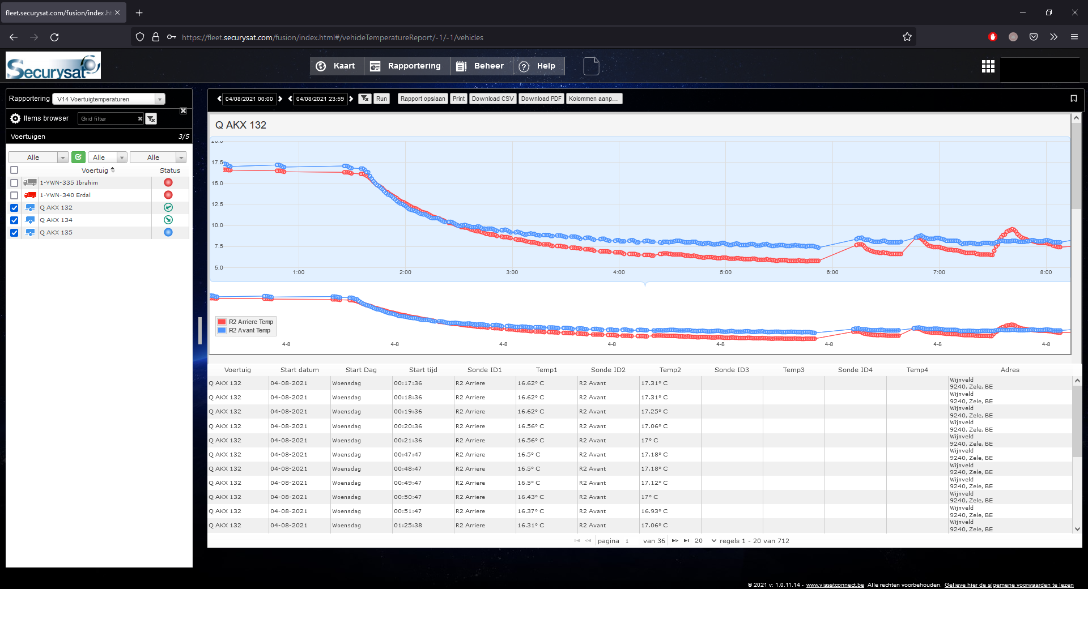
Task: Click the pagina number input
Action: click(630, 541)
